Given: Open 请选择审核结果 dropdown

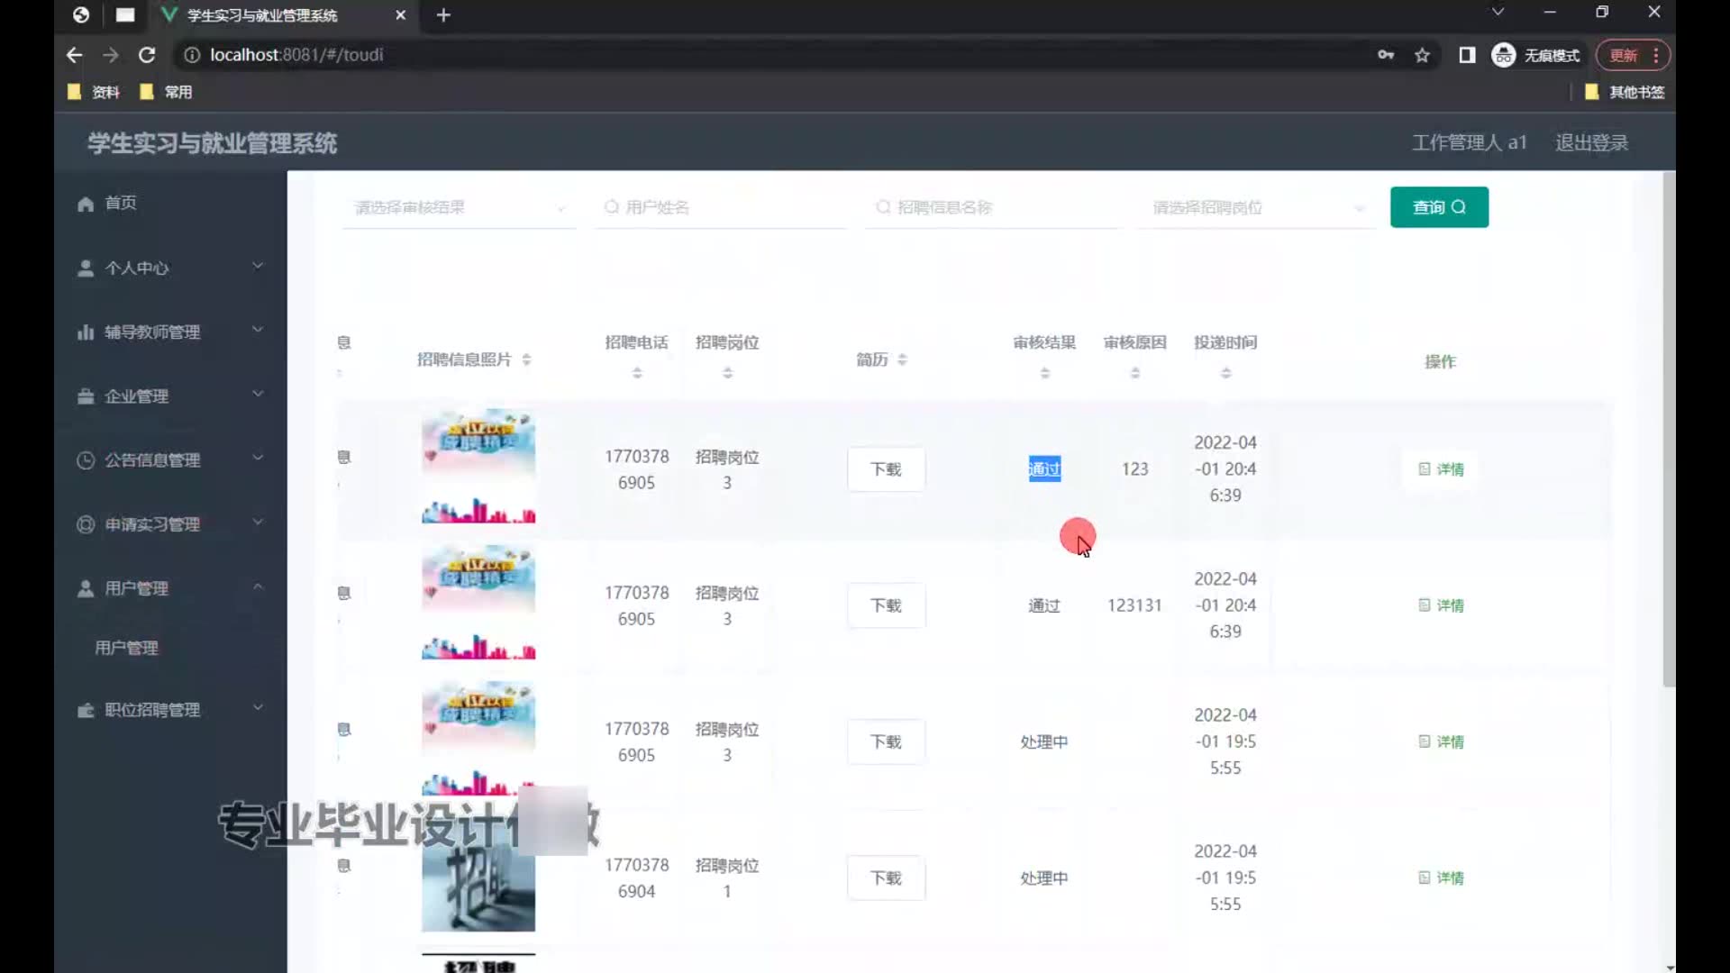Looking at the screenshot, I should [x=458, y=207].
